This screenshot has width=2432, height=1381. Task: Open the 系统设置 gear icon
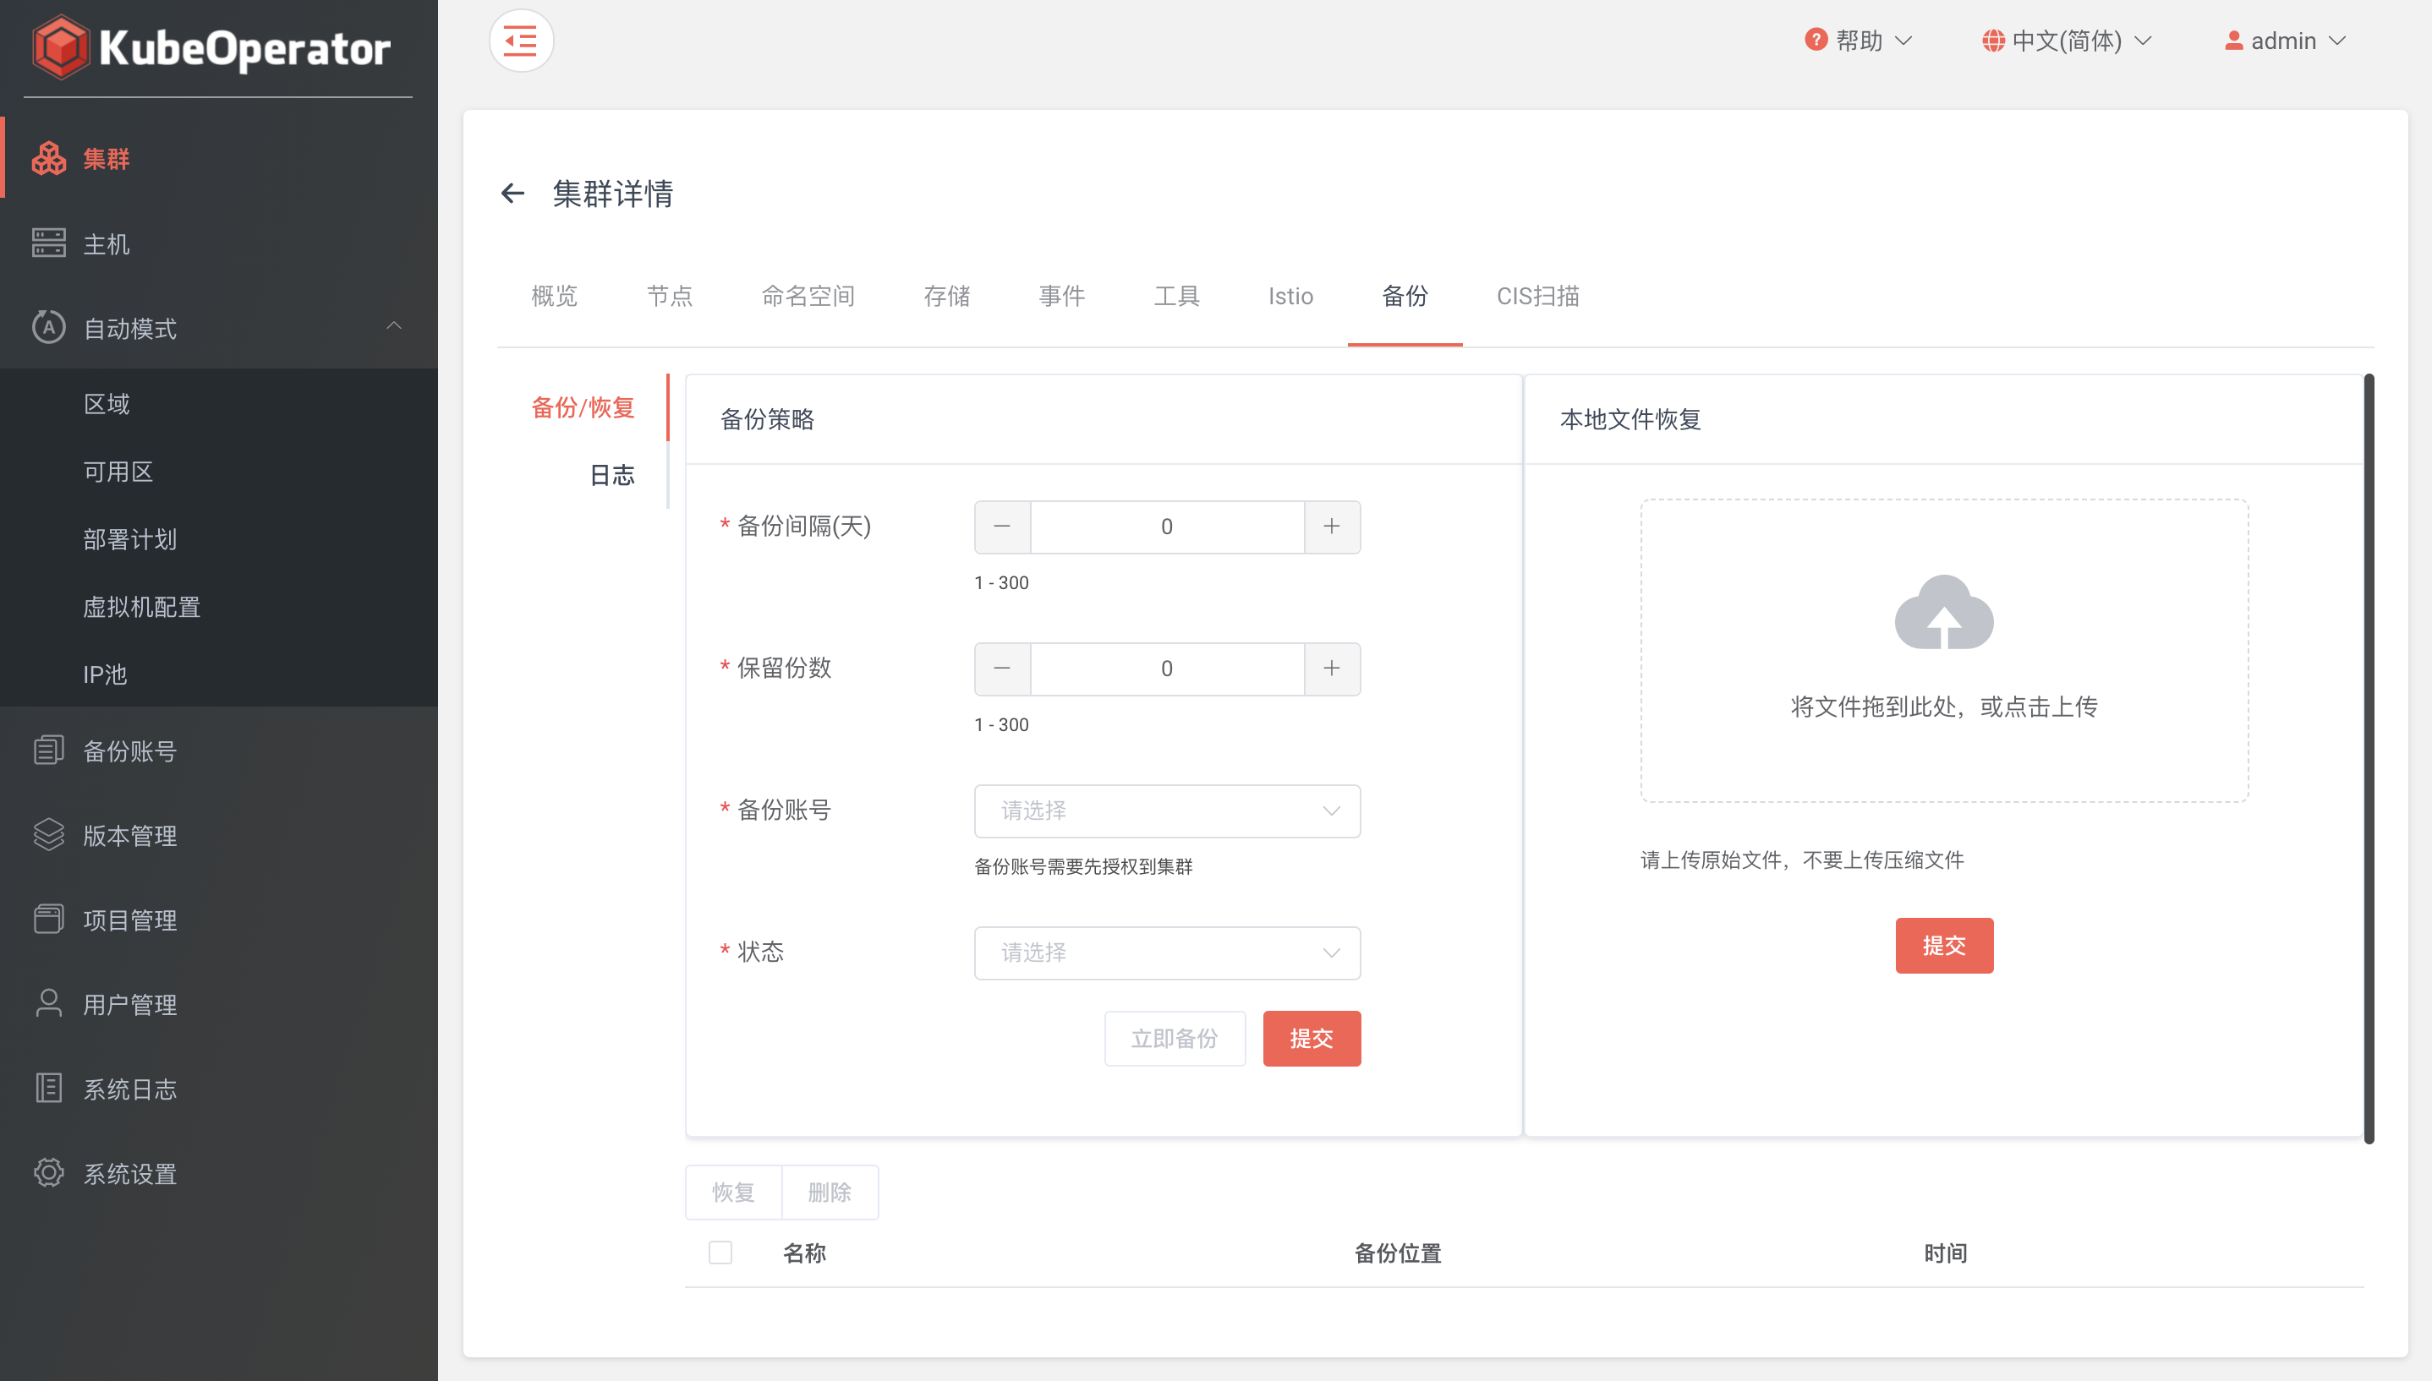click(x=48, y=1172)
